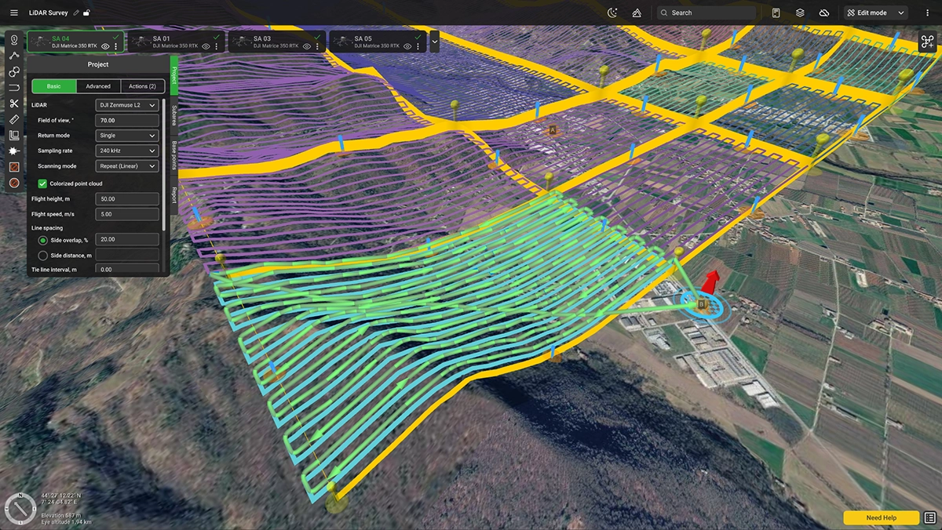Click Flight height input 50.00
This screenshot has height=530, width=942.
click(x=126, y=199)
